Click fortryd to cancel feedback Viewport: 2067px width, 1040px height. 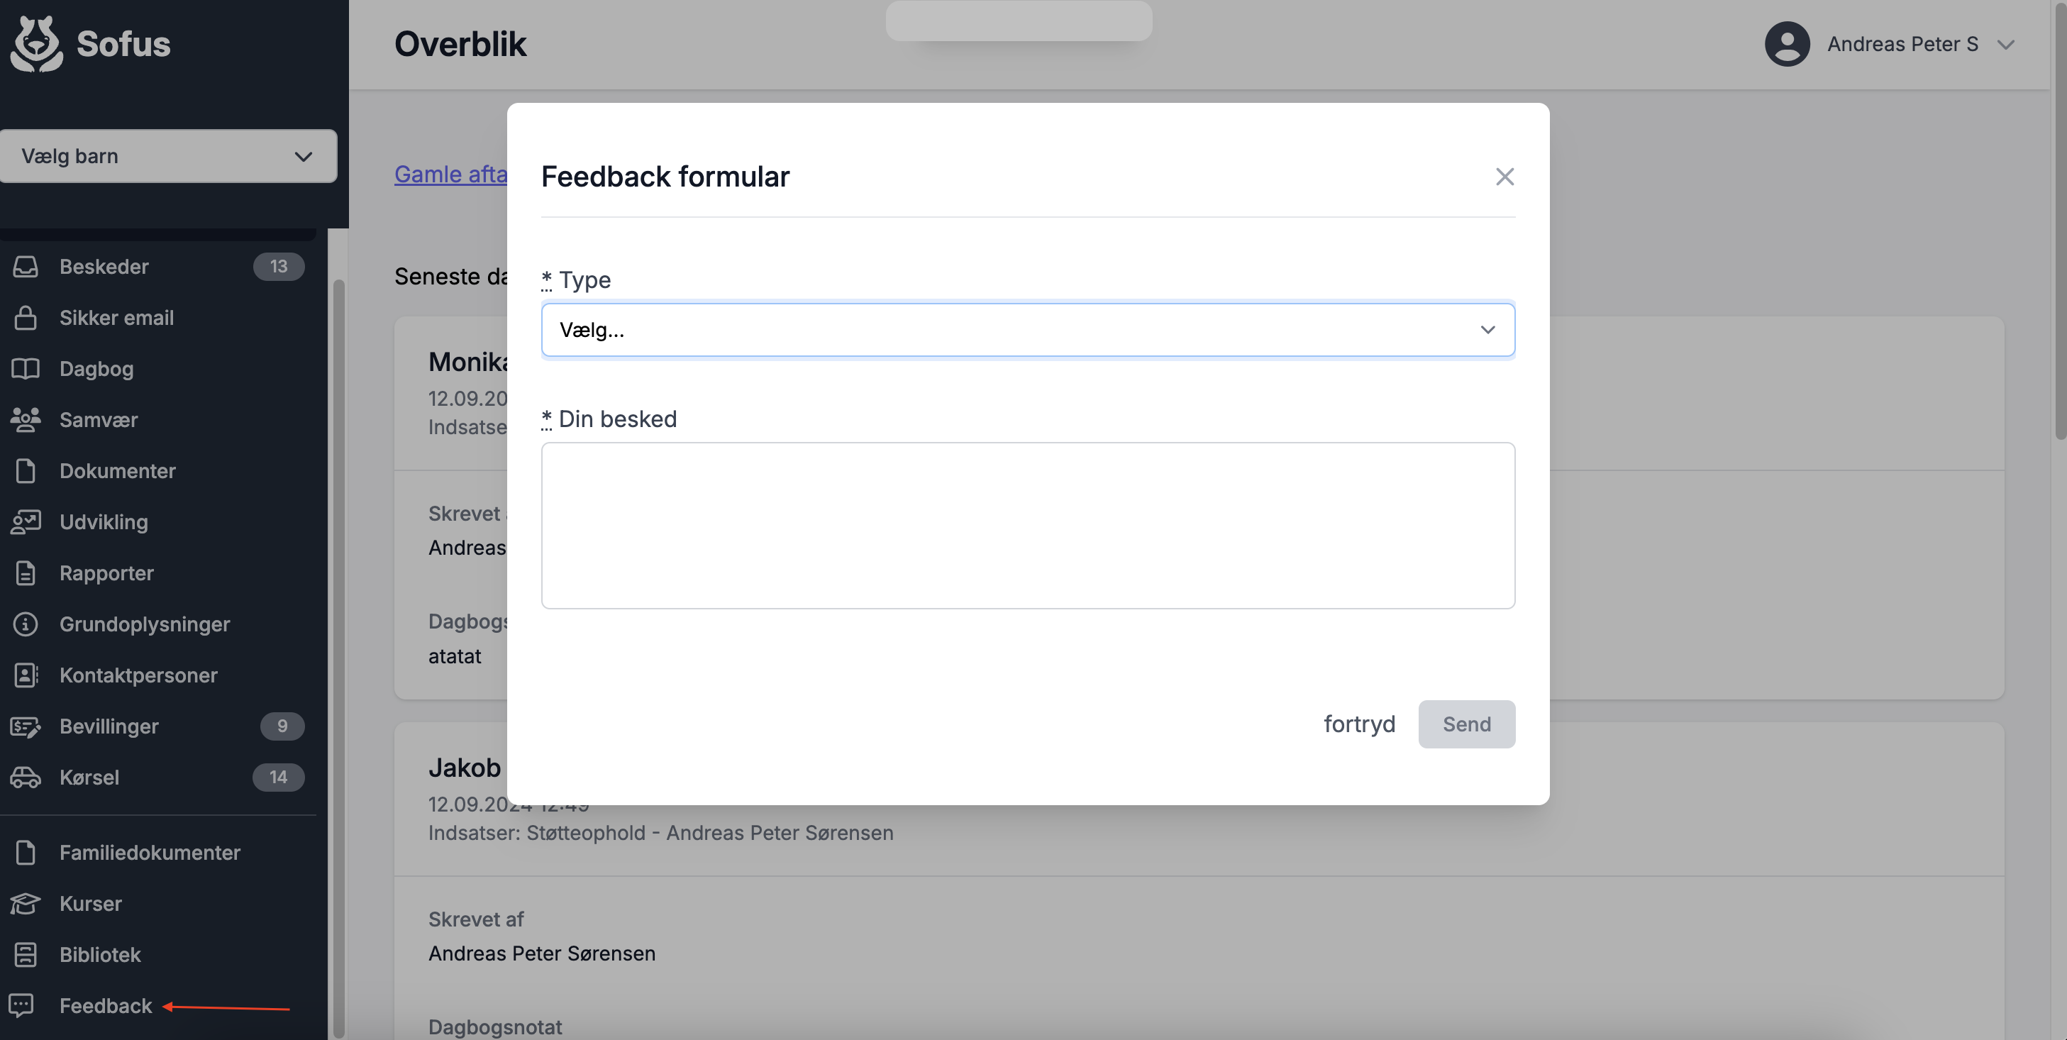[x=1359, y=724]
